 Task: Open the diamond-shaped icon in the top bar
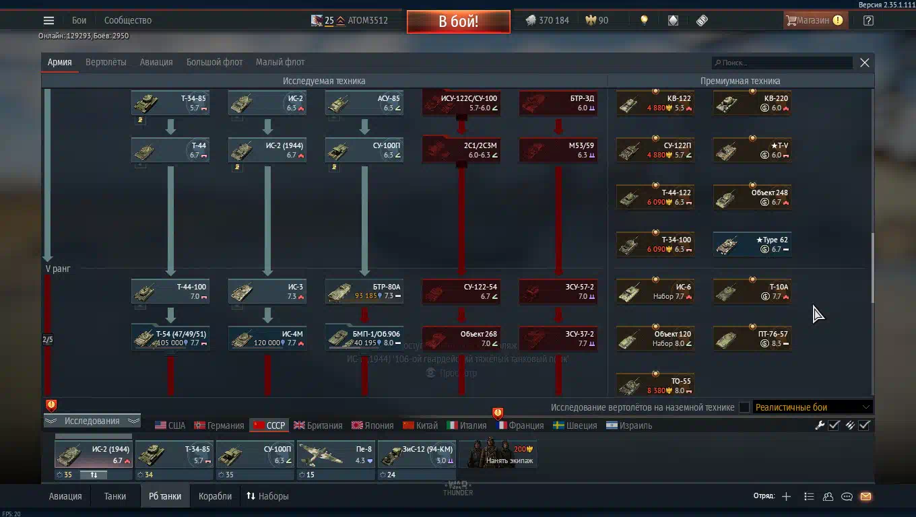pos(673,20)
